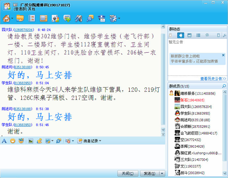Select the list tab in 群动态
The width and height of the screenshot is (228, 178).
(x=198, y=35)
